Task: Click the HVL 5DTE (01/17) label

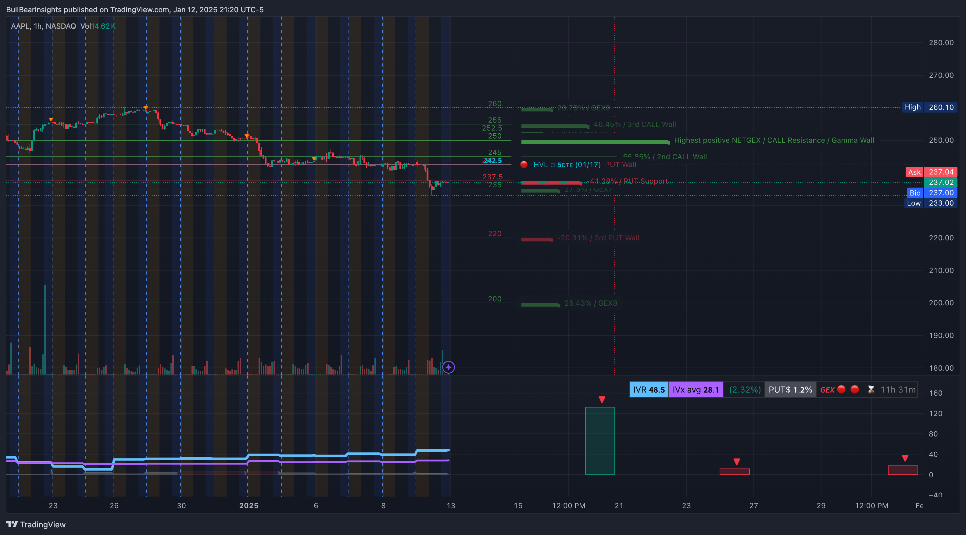Action: pos(567,164)
